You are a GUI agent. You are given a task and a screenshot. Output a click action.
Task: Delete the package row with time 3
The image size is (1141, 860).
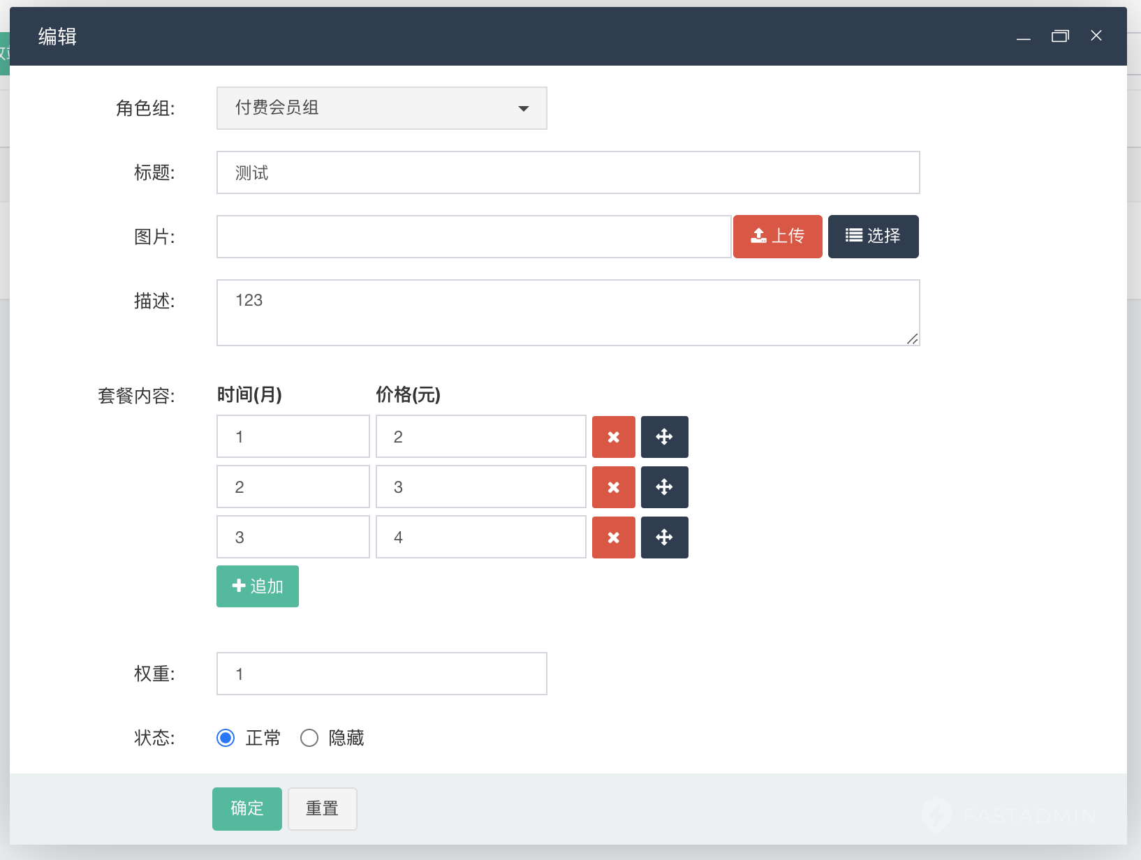click(x=613, y=537)
